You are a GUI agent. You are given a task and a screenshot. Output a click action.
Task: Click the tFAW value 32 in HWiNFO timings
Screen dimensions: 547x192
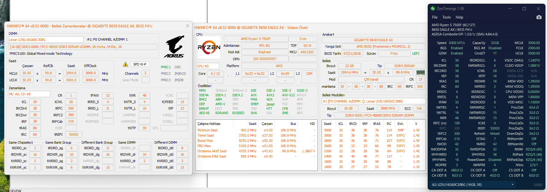click(x=108, y=95)
